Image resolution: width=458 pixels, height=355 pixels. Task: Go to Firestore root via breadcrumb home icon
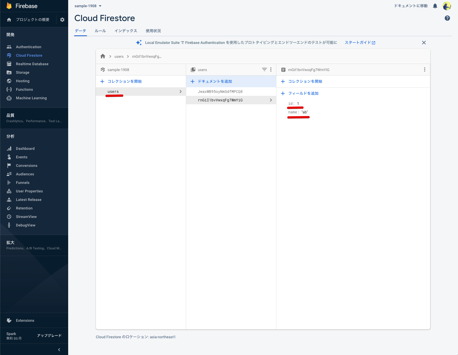coord(103,56)
